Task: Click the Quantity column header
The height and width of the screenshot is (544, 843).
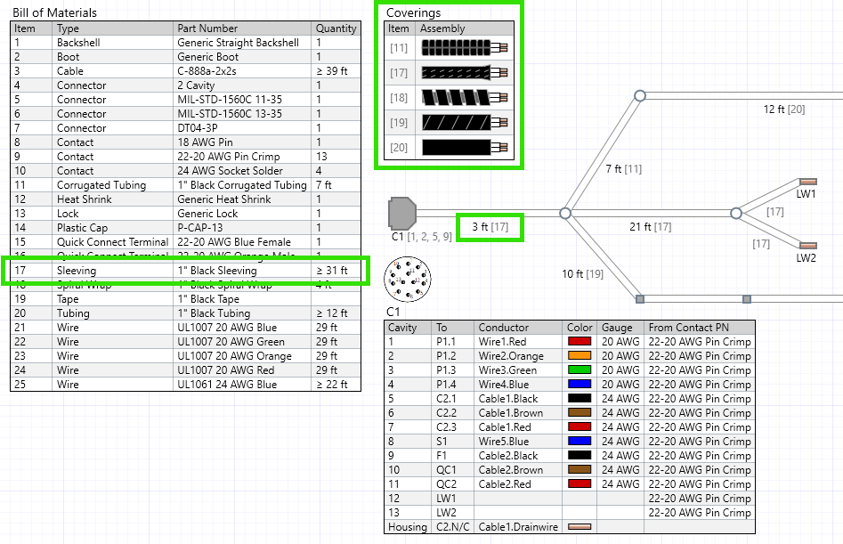Action: point(336,28)
